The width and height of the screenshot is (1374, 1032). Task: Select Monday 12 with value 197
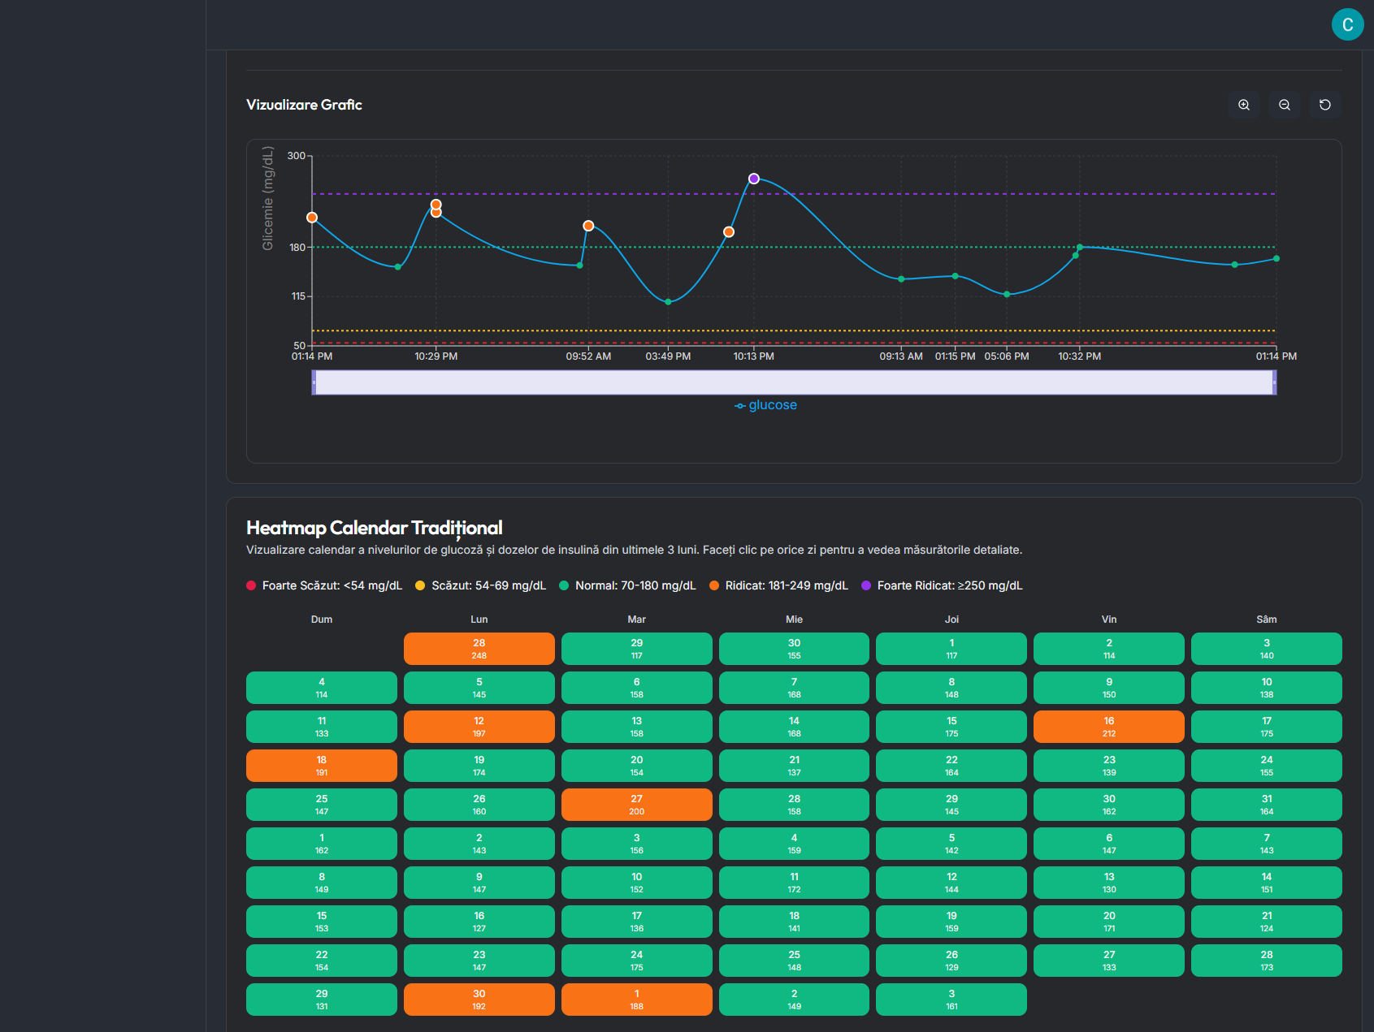click(x=479, y=726)
